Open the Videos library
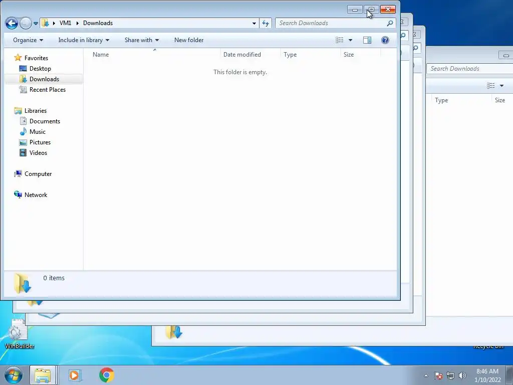 [38, 152]
